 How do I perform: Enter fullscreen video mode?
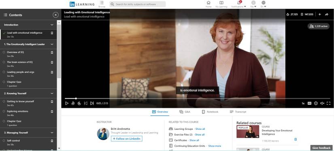pos(328,104)
